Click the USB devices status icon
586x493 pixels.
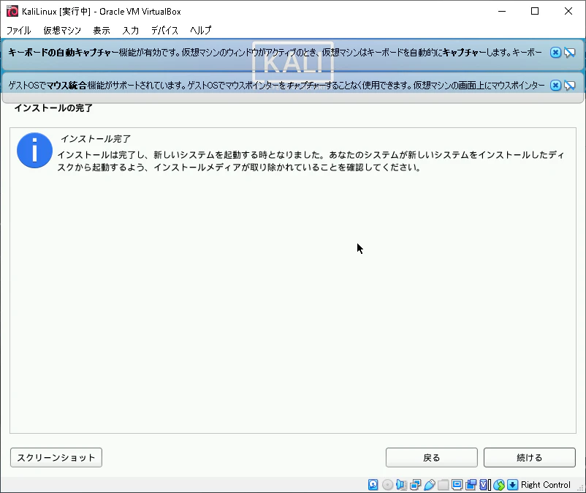point(429,485)
